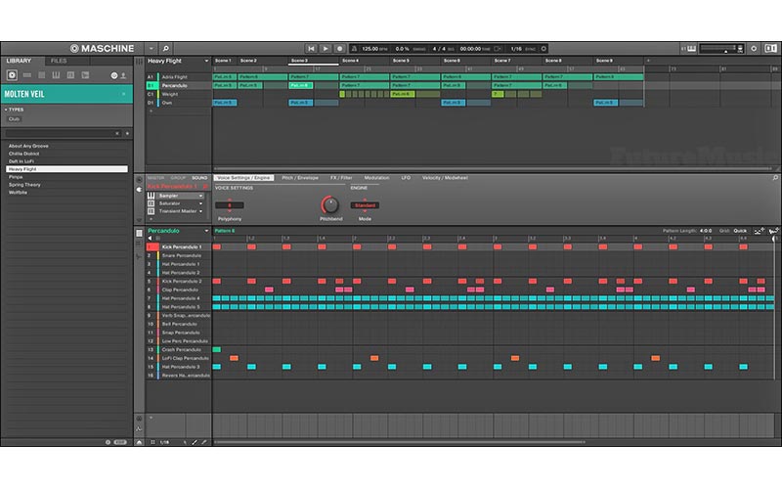Select Snare Percandulo sound slot
The width and height of the screenshot is (782, 489).
coord(178,255)
